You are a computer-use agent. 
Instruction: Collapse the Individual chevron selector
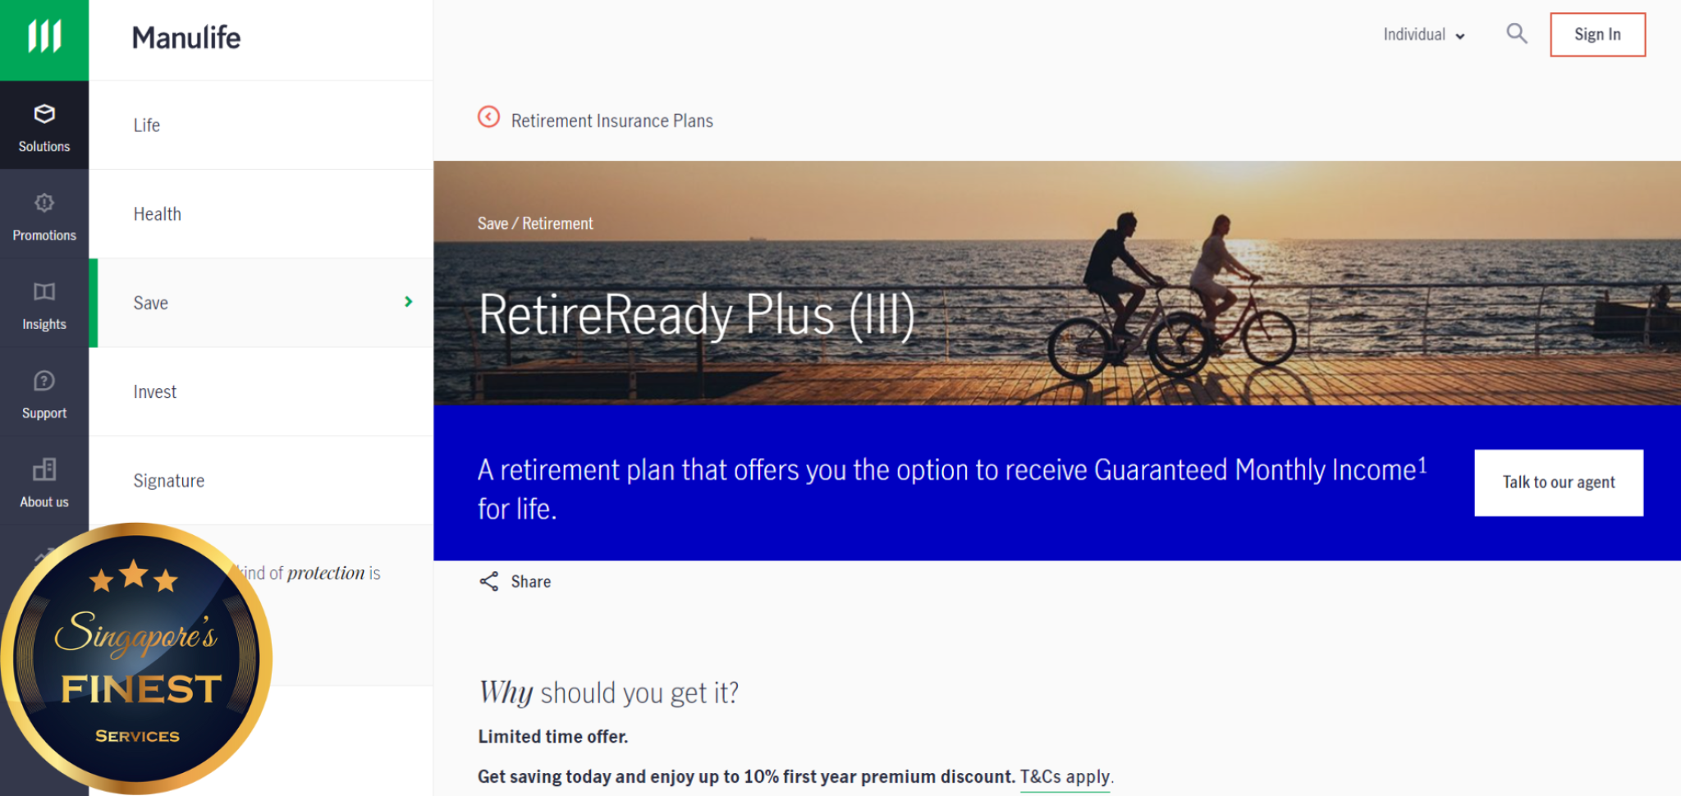pos(1460,36)
